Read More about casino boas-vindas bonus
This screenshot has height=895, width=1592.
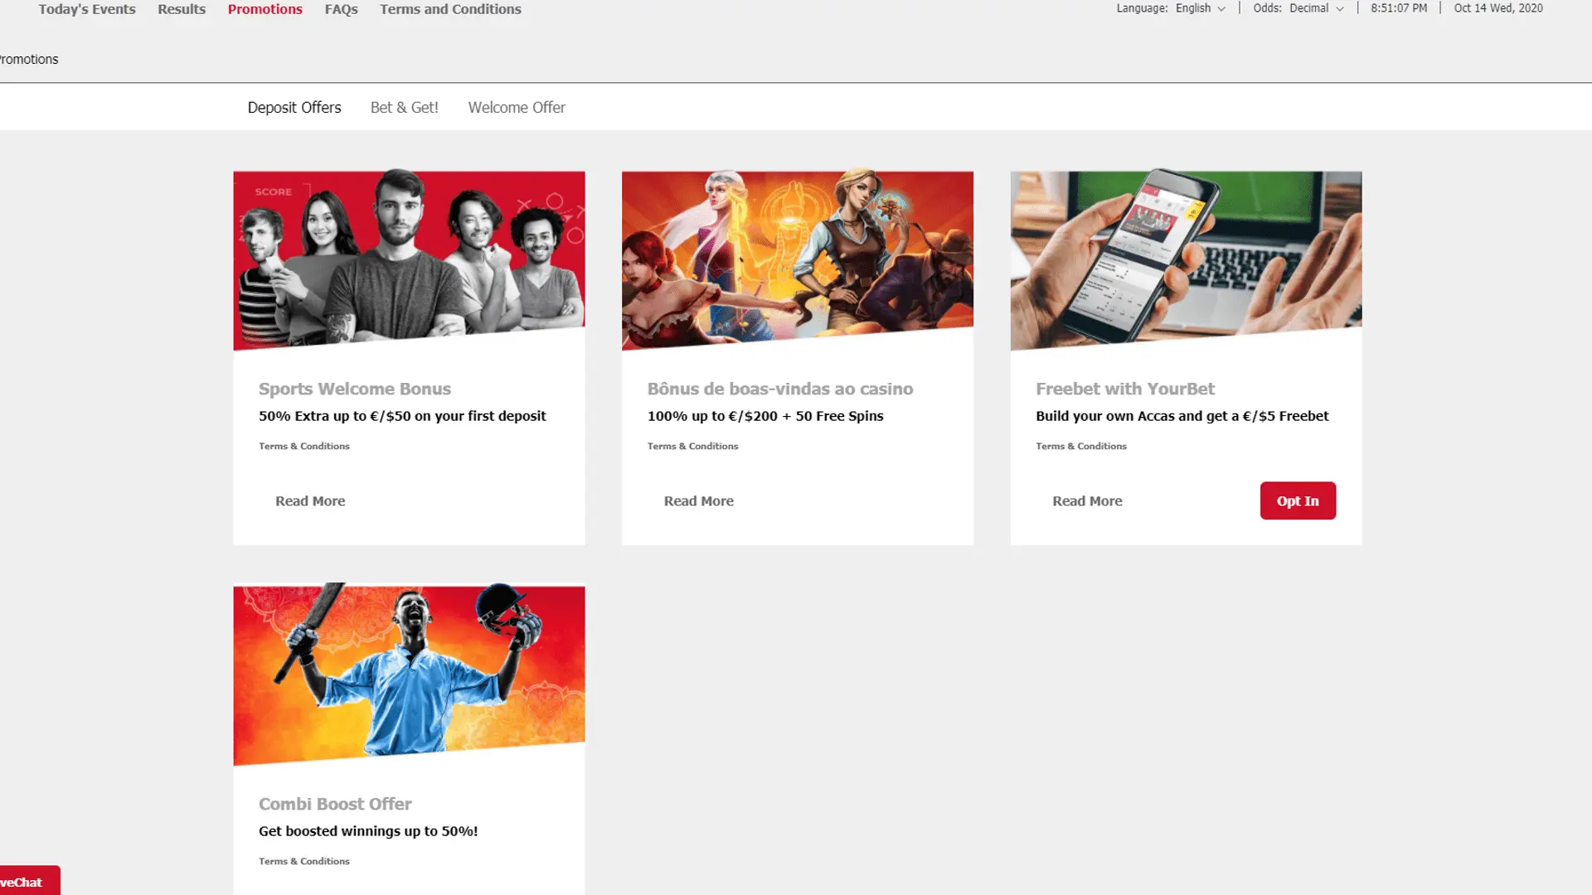pyautogui.click(x=698, y=501)
